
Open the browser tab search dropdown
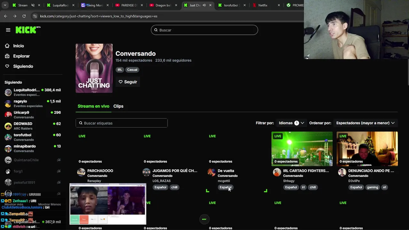5,5
